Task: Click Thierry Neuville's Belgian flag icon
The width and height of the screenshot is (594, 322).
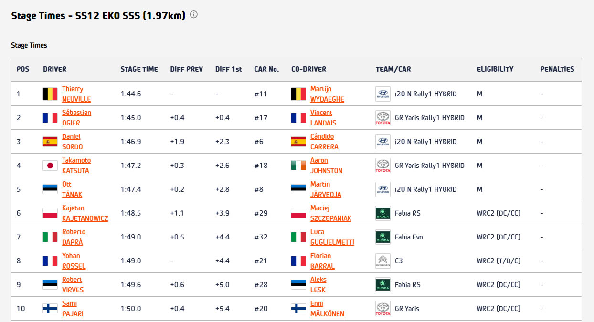Action: [x=50, y=94]
